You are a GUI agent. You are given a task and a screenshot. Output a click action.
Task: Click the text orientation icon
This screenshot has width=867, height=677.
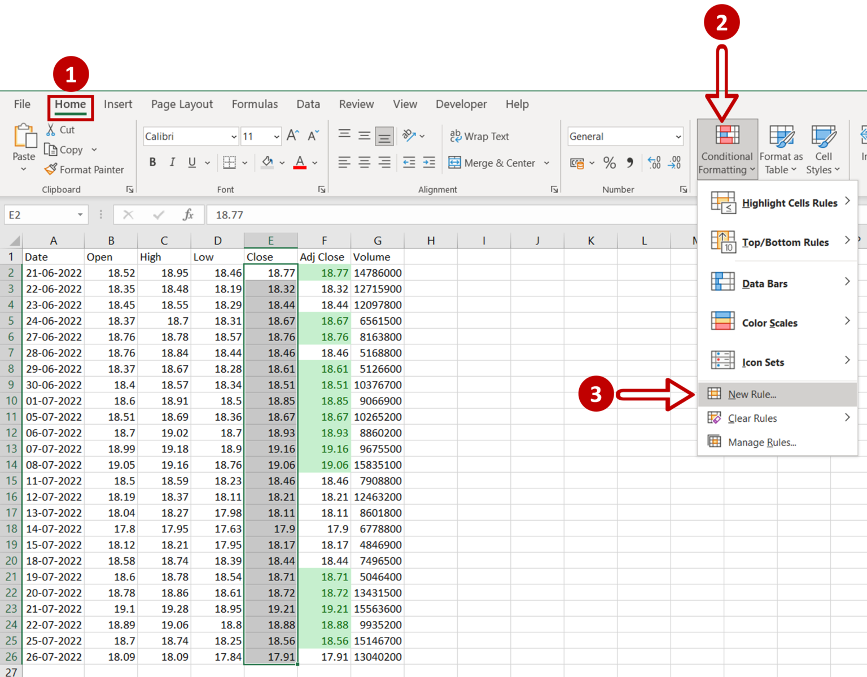409,136
